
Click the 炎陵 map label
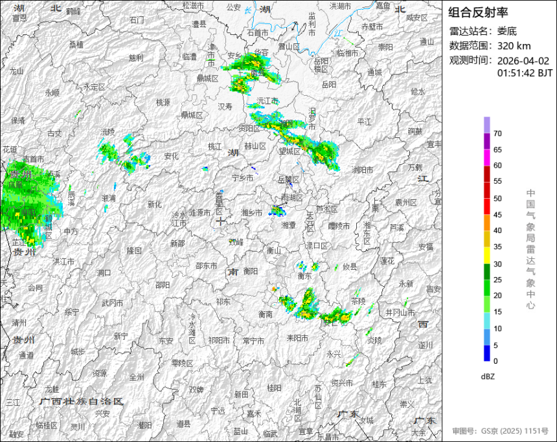coord(374,340)
